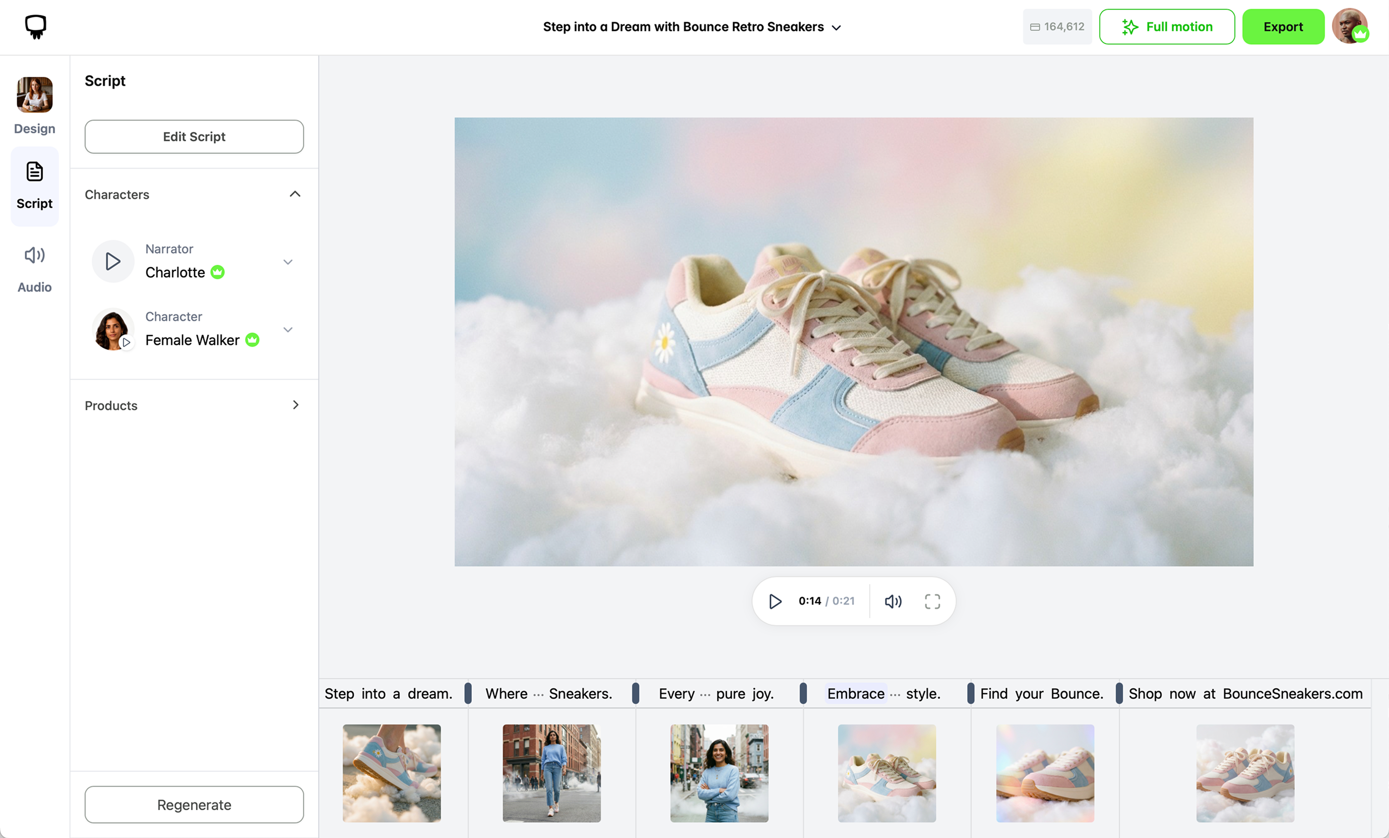Viewport: 1389px width, 838px height.
Task: Click the app logo icon
Action: (36, 26)
